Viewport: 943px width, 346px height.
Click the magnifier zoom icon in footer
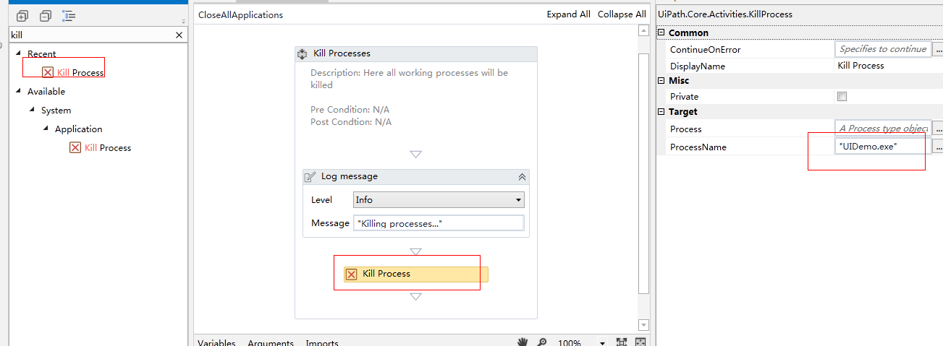[541, 342]
